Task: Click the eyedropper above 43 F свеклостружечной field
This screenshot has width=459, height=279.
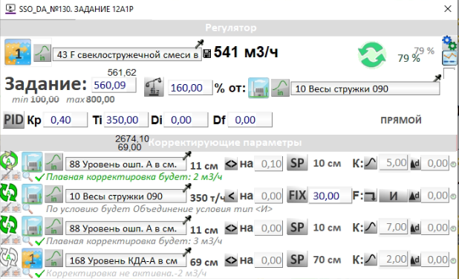Action: pyautogui.click(x=199, y=44)
